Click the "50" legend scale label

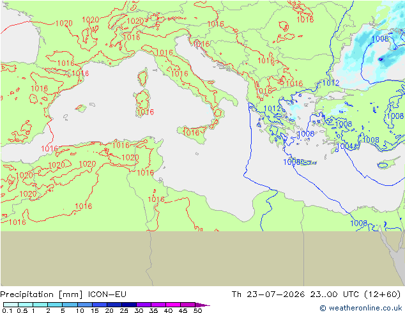pos(197,310)
